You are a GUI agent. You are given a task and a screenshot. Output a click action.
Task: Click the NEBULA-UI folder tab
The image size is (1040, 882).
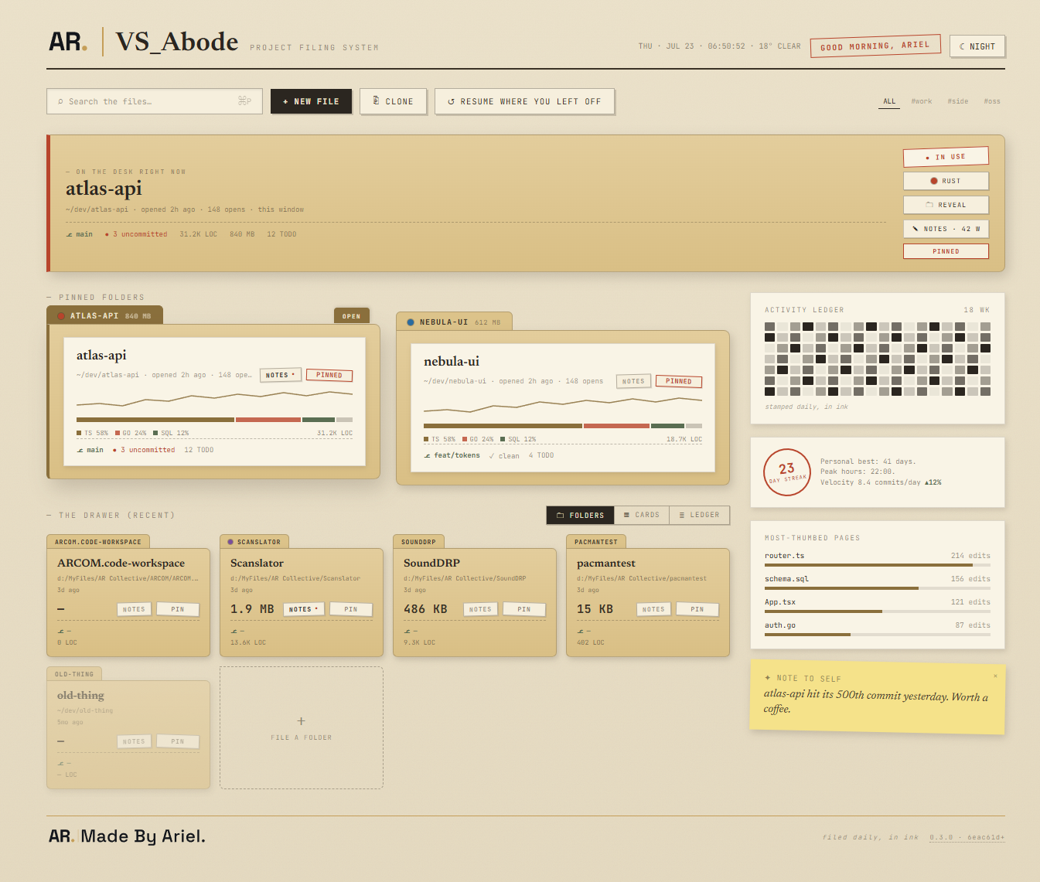click(454, 322)
